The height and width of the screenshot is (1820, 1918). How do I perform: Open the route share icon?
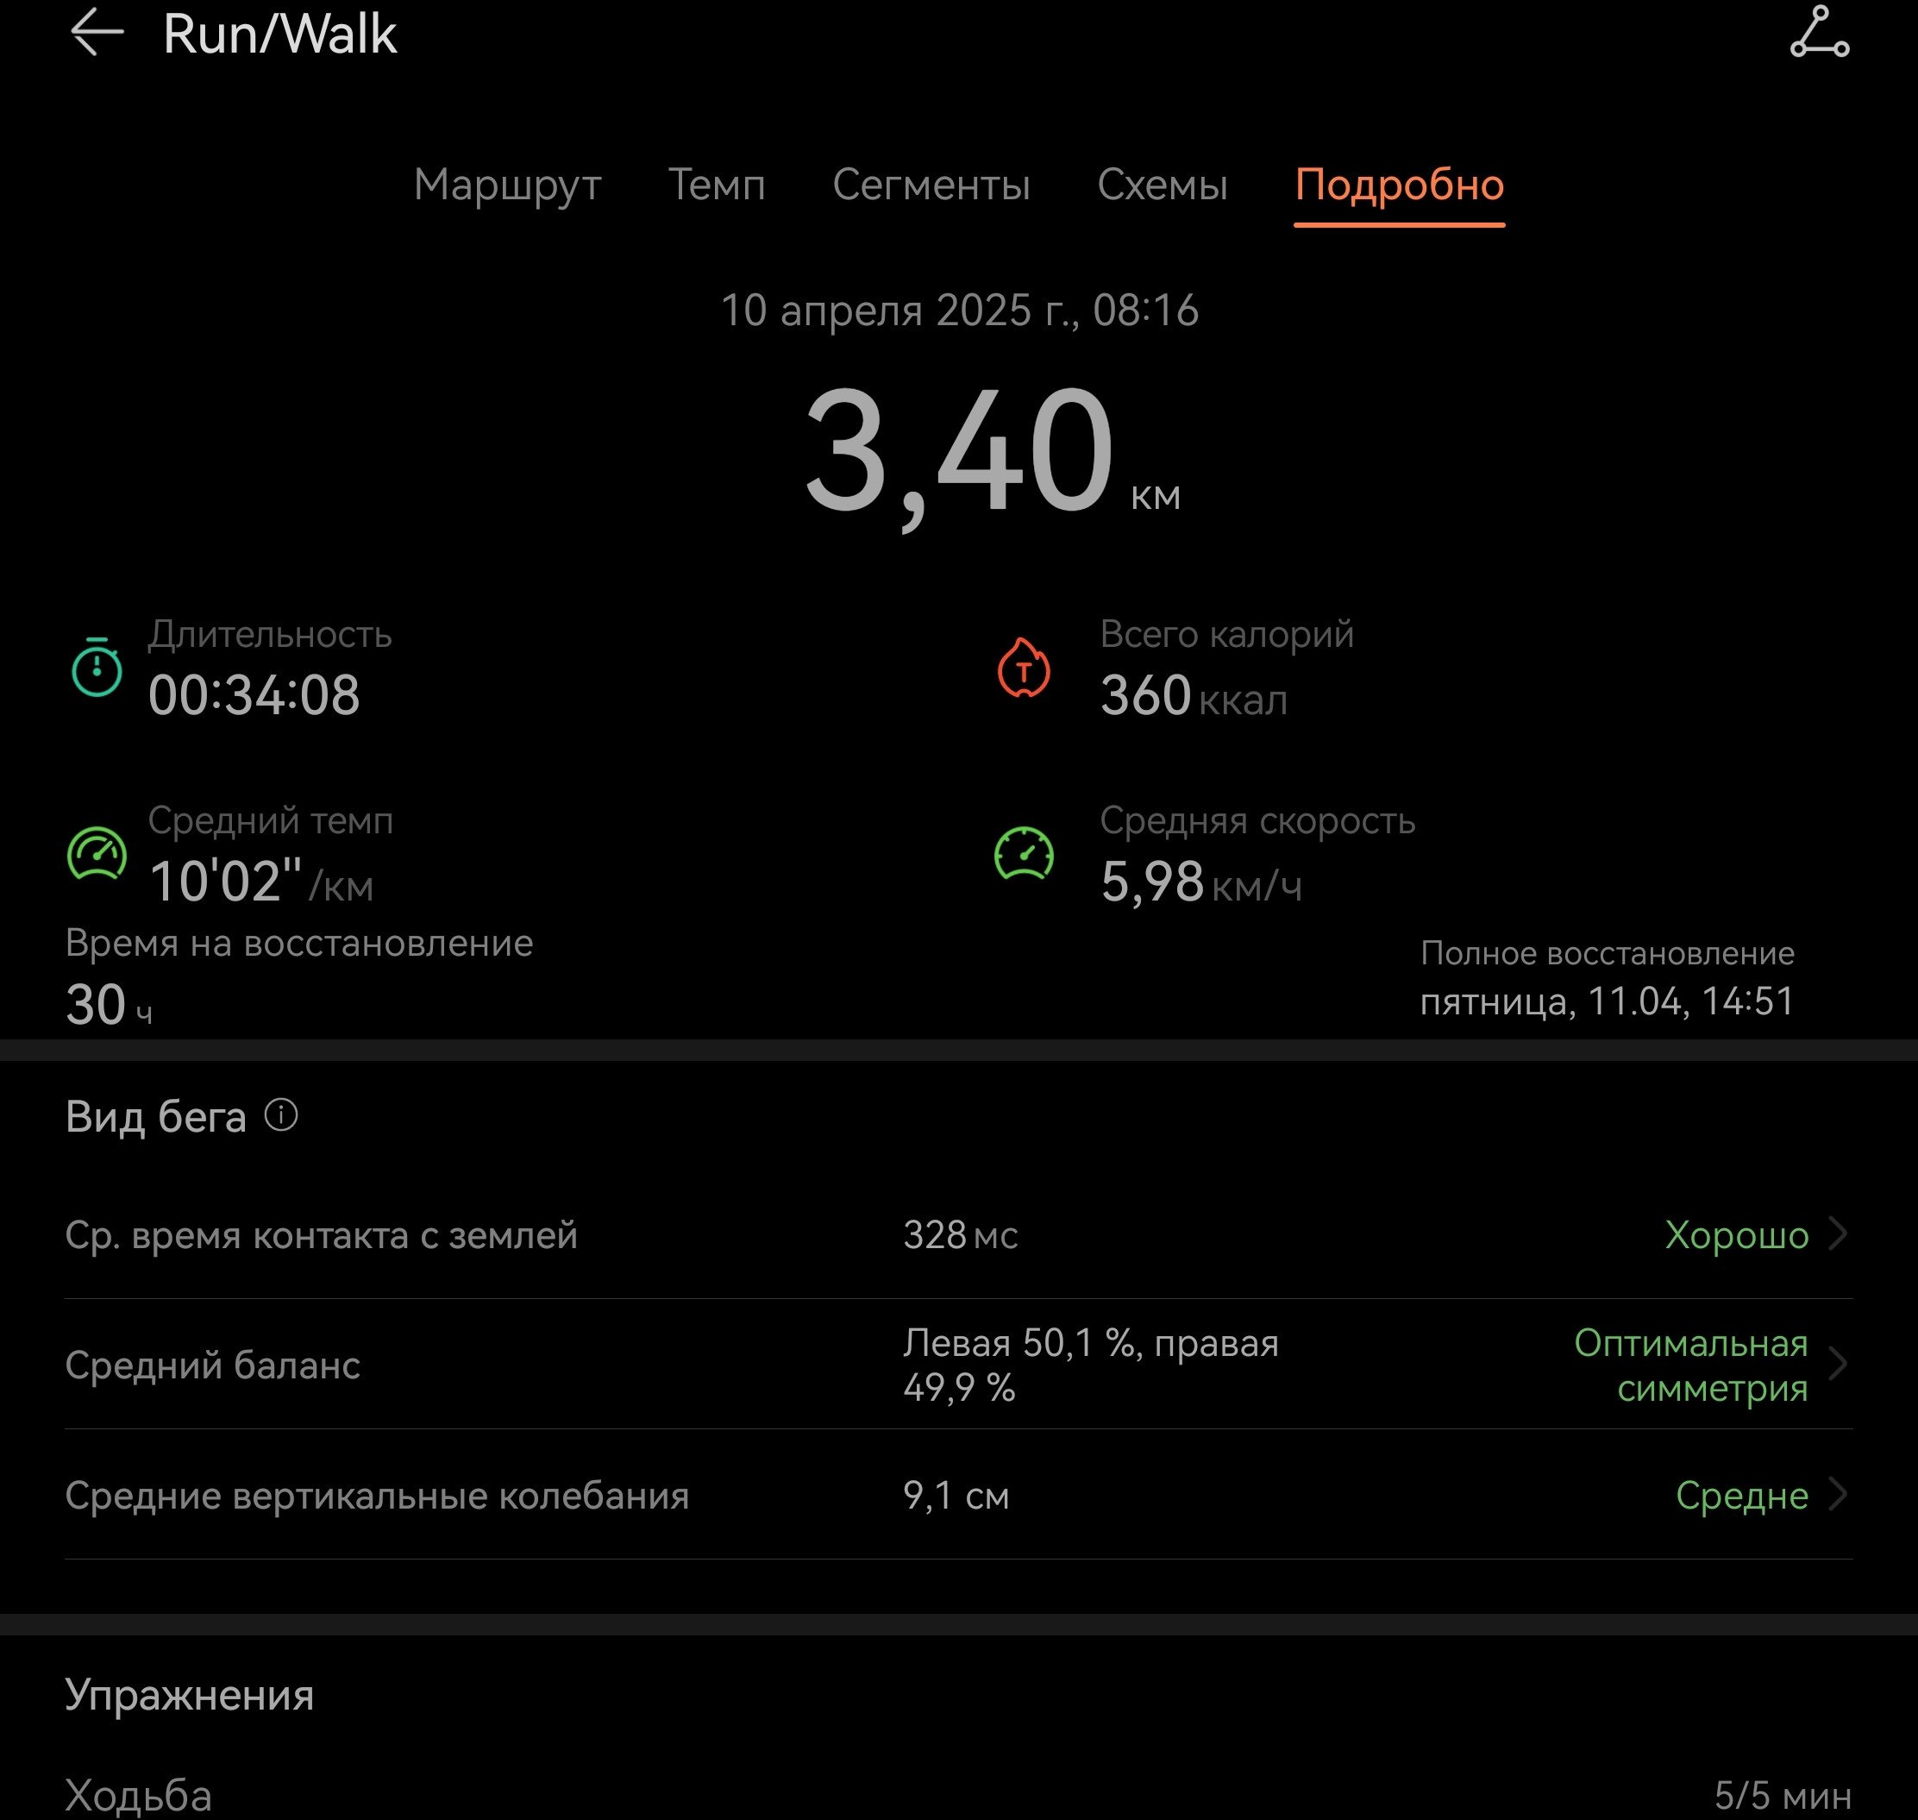[1819, 32]
